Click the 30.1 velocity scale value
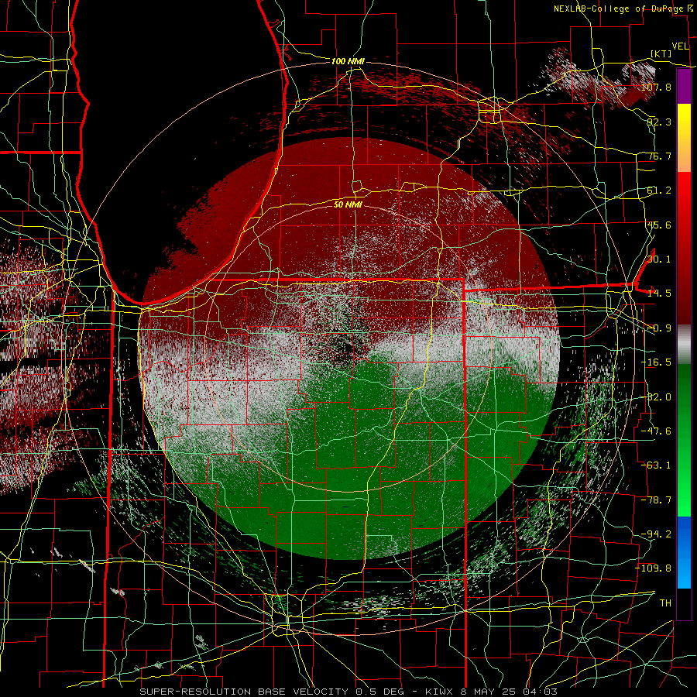This screenshot has width=697, height=697. [659, 259]
